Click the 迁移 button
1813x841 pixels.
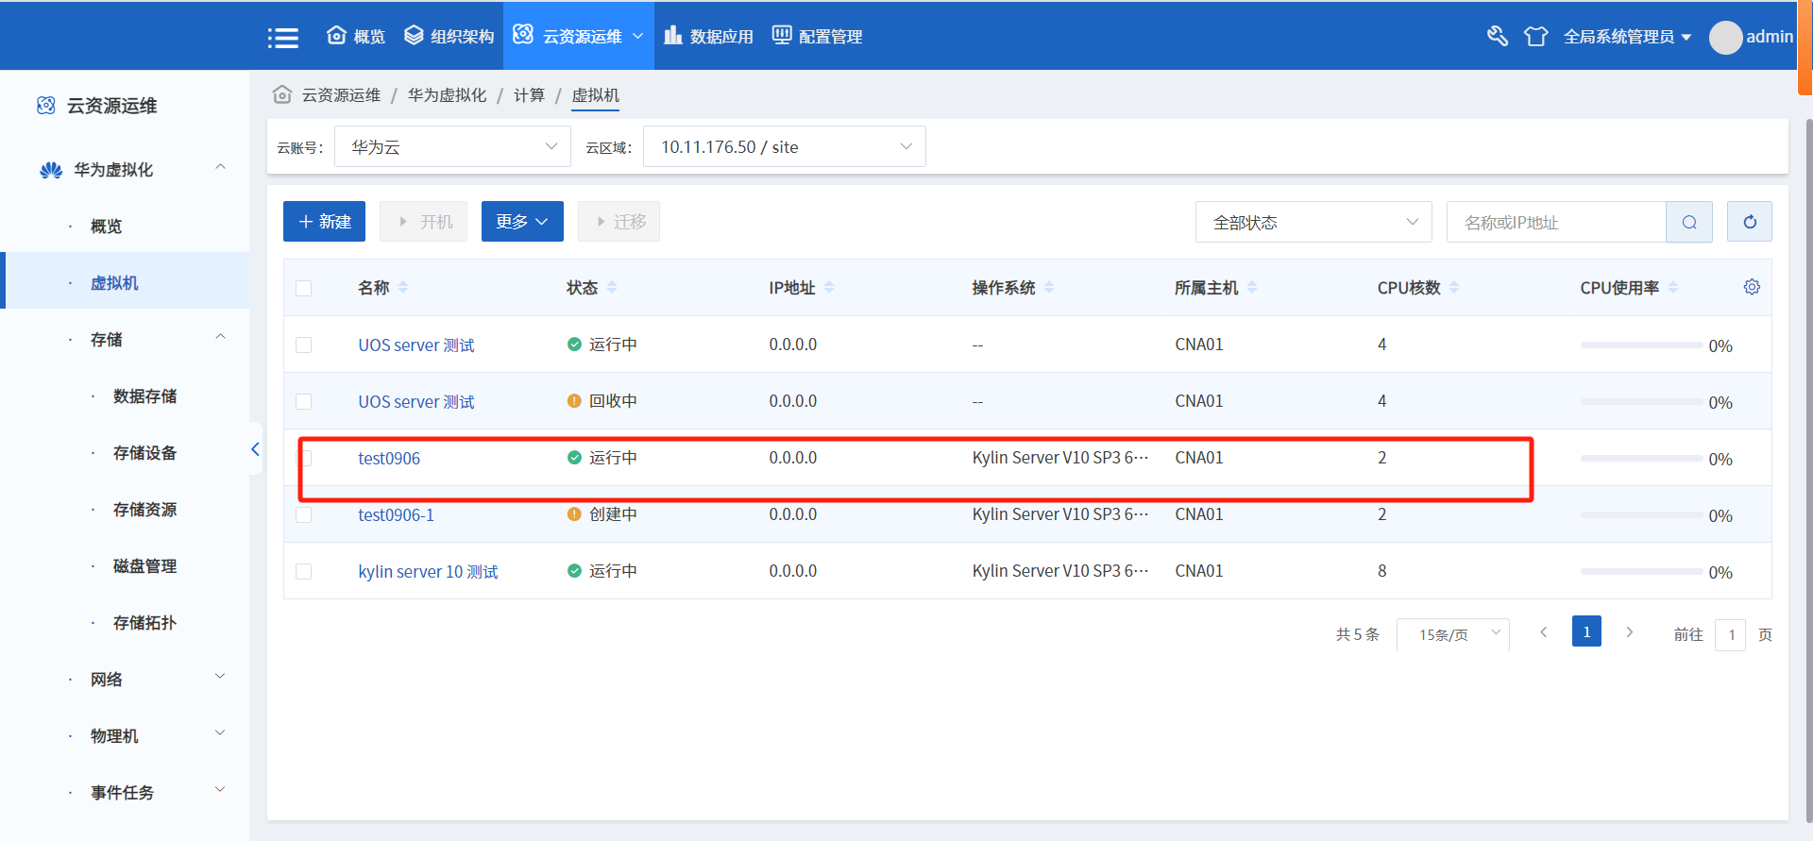[x=618, y=221]
